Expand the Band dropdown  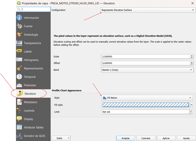click(147, 70)
